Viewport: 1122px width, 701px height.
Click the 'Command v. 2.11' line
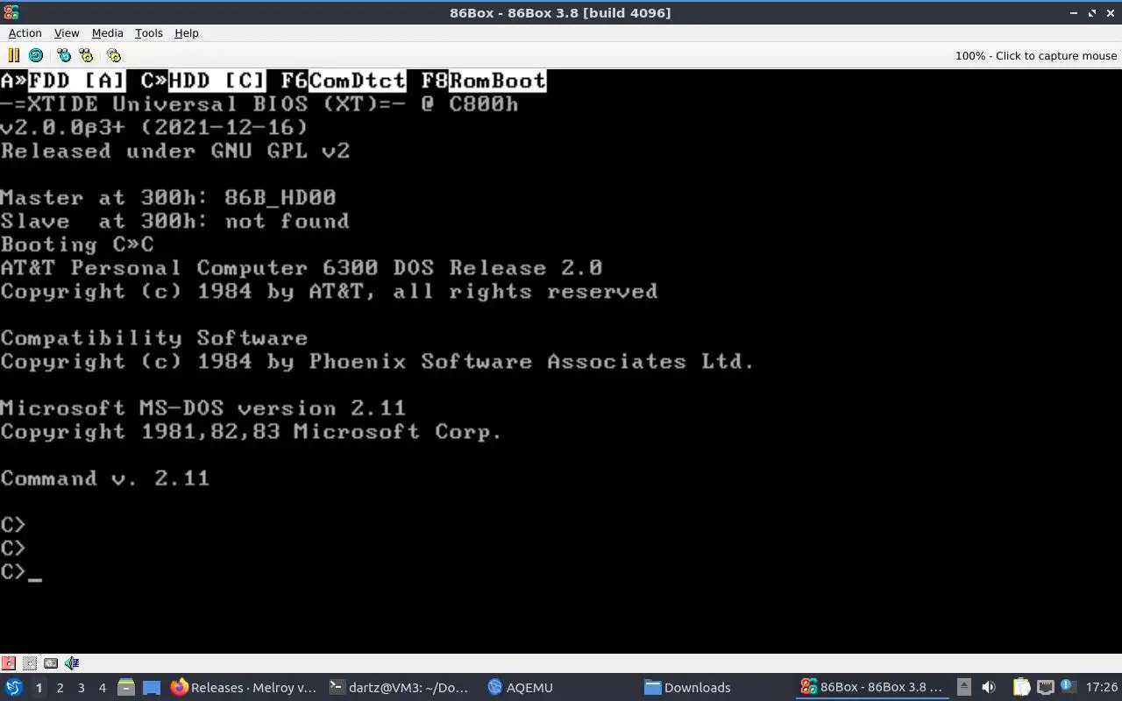pyautogui.click(x=105, y=478)
